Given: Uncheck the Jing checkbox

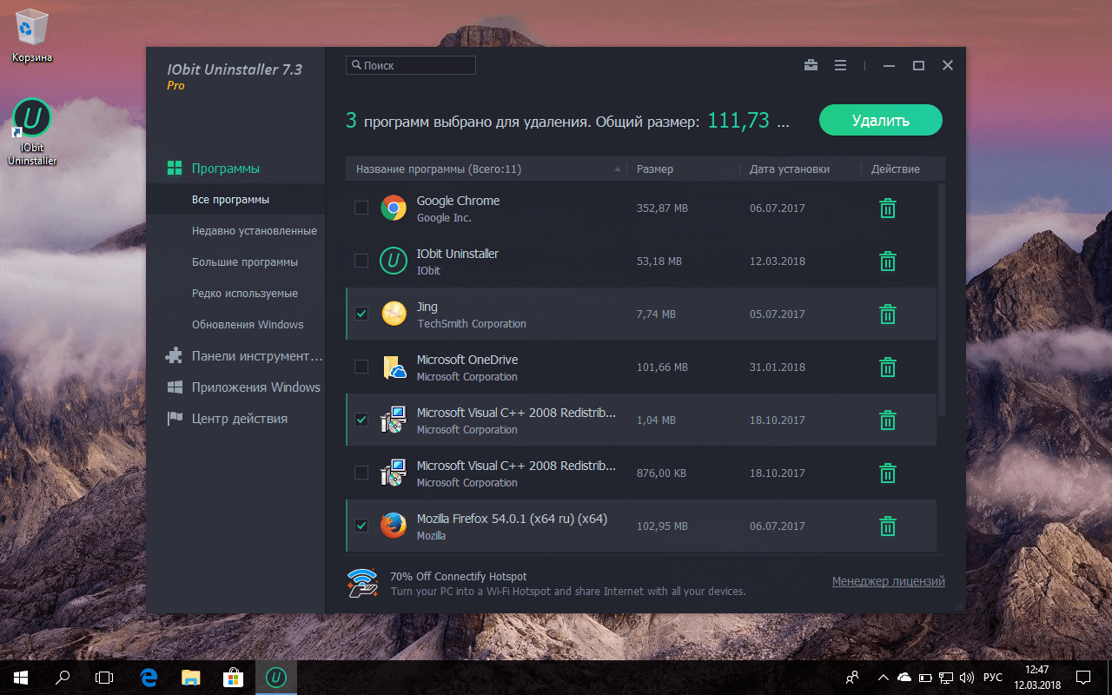Looking at the screenshot, I should (361, 314).
